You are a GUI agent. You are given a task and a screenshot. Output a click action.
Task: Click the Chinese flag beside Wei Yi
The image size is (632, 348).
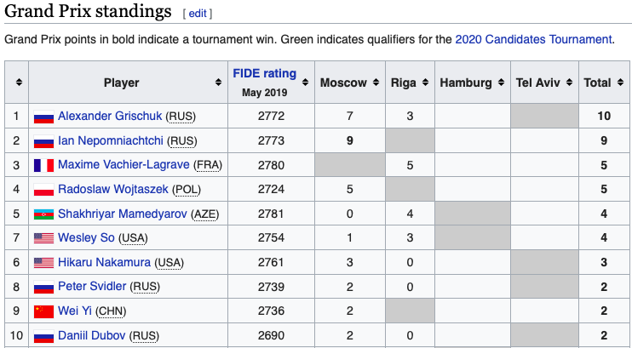[x=43, y=311]
